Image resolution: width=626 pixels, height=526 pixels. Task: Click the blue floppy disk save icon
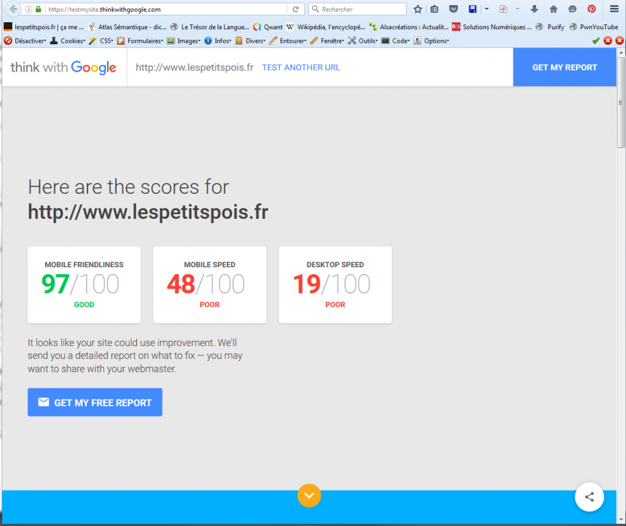click(x=473, y=9)
